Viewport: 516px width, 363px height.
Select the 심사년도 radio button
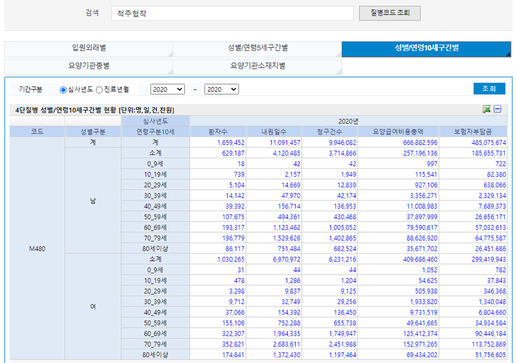63,90
